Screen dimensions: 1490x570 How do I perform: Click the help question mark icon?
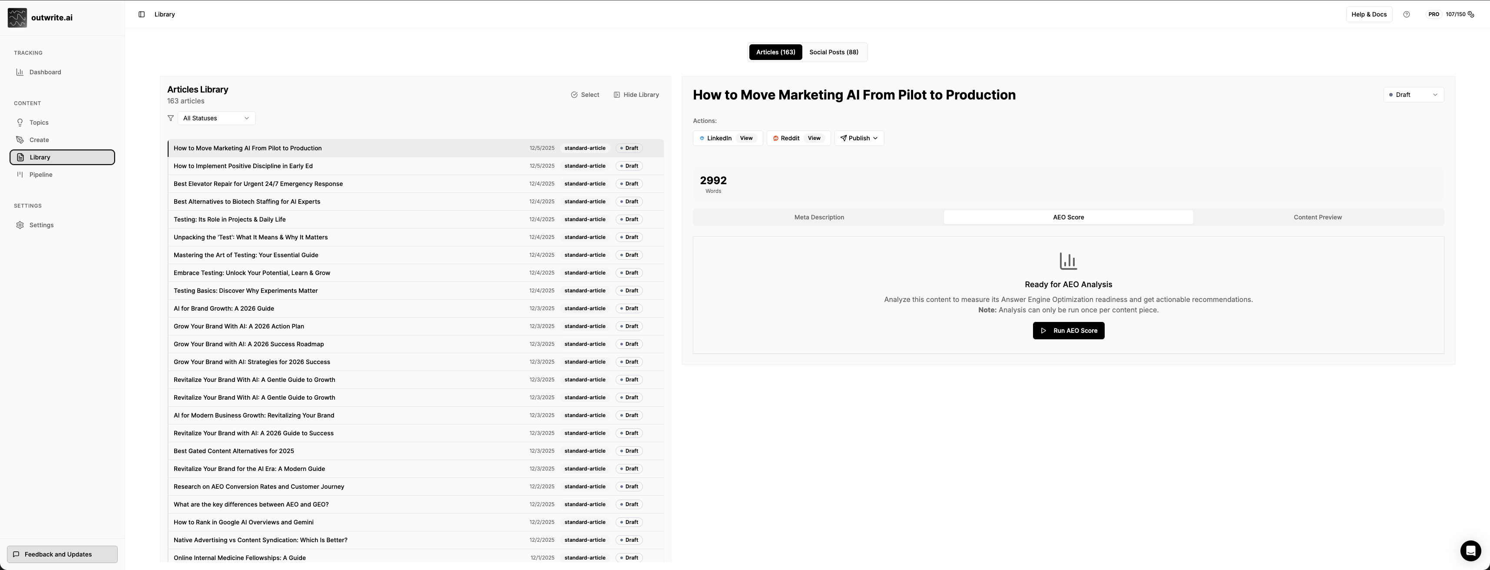(1406, 14)
